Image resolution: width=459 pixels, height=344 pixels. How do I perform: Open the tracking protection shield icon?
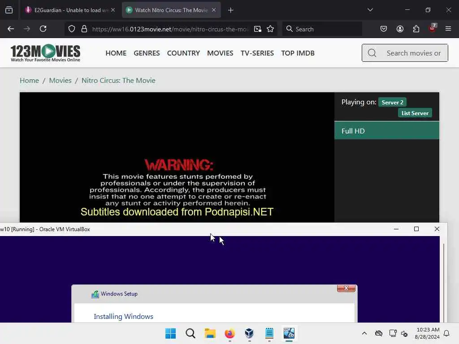72,29
